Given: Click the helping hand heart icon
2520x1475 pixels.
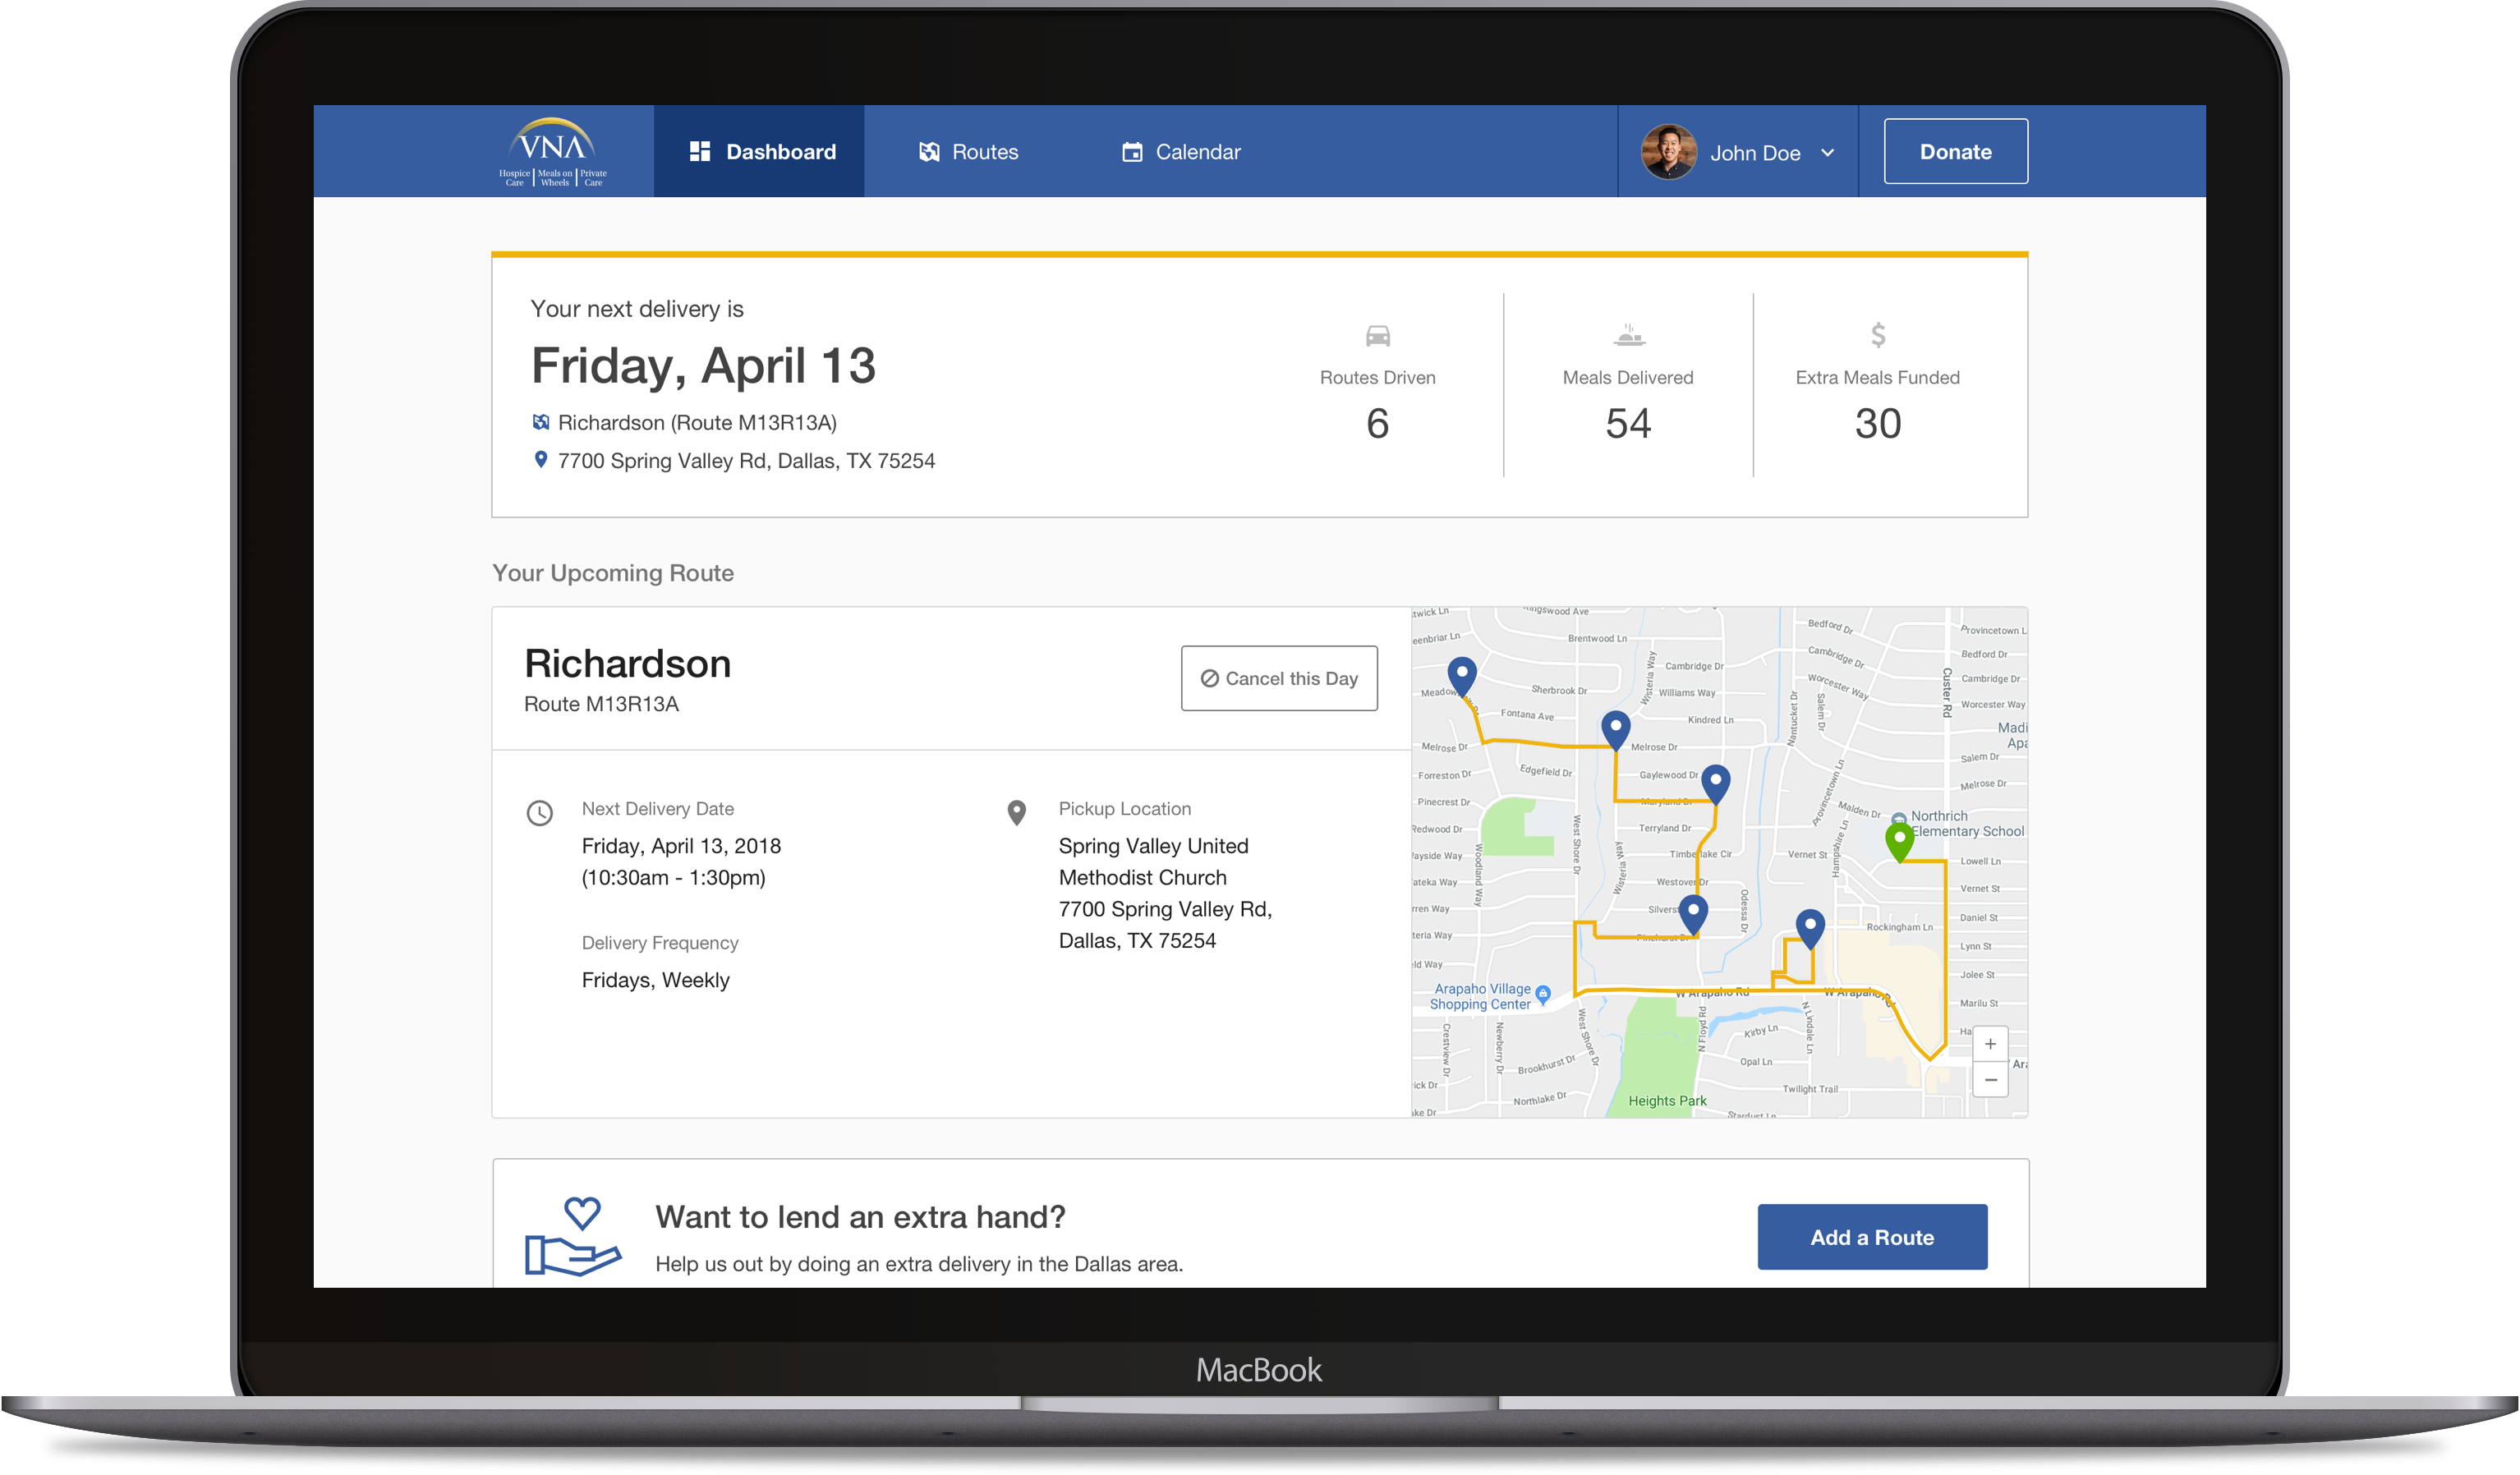Looking at the screenshot, I should [x=573, y=1237].
